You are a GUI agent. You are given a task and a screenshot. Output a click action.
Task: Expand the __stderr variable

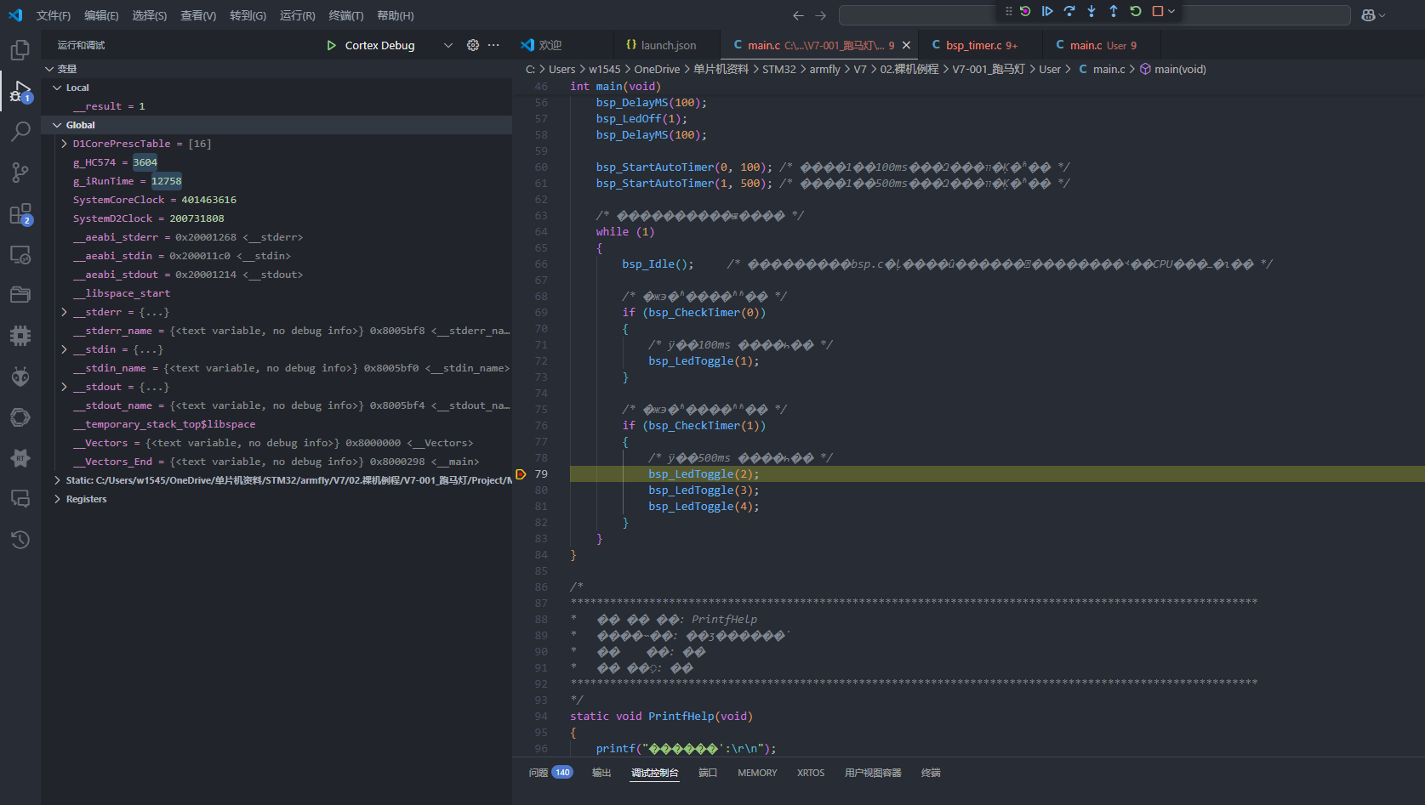(x=65, y=312)
